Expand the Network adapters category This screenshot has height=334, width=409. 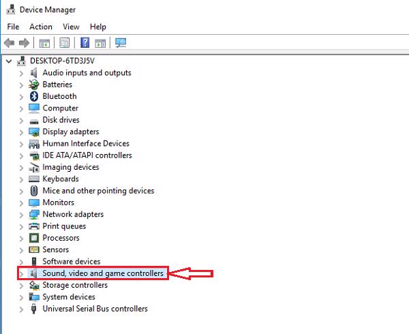pos(22,214)
